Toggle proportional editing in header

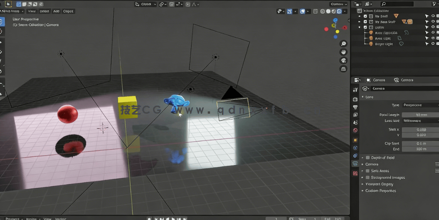[188, 4]
